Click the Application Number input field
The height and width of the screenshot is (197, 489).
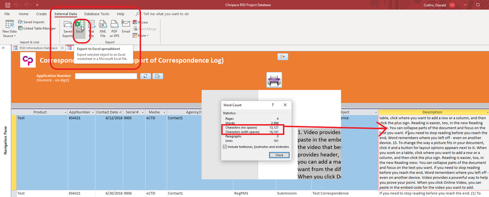tap(106, 76)
